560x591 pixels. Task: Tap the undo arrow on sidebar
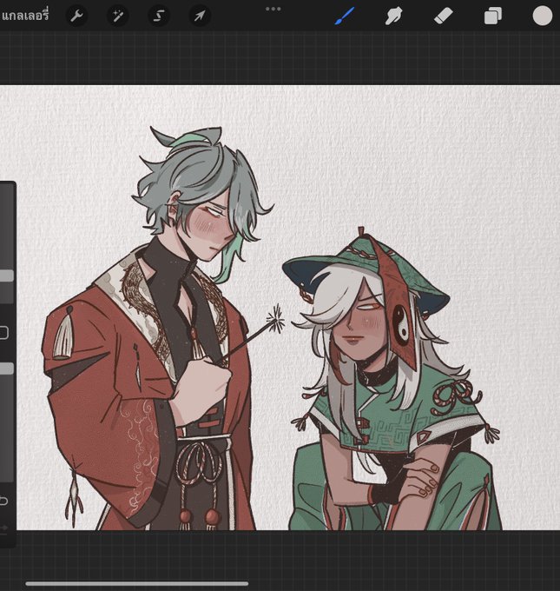[3, 501]
